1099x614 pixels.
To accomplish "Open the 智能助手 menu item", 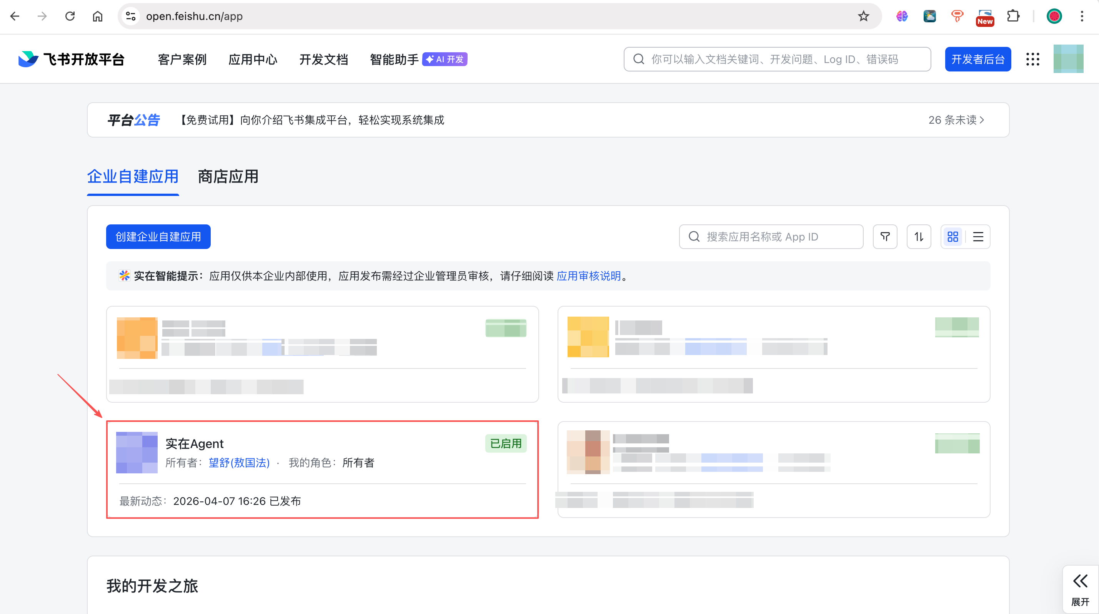I will coord(394,59).
